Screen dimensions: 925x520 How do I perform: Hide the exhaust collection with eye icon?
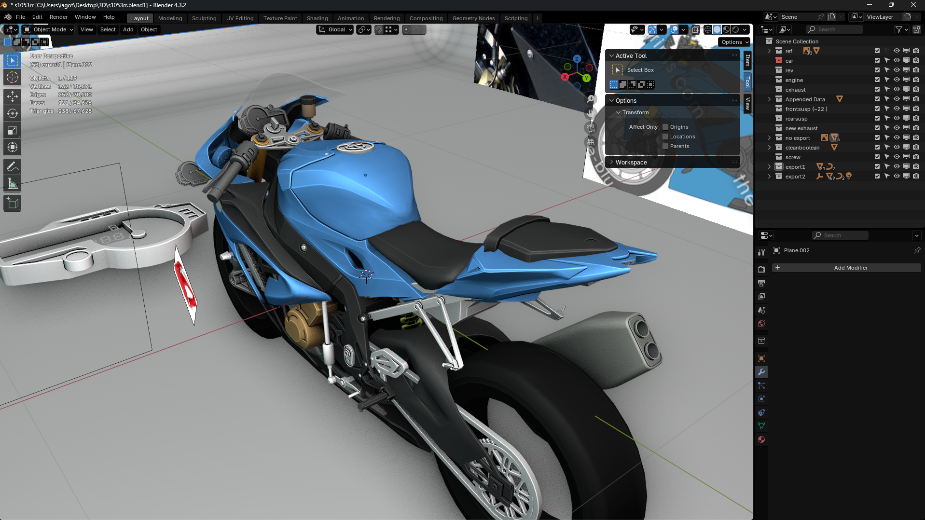pyautogui.click(x=897, y=90)
